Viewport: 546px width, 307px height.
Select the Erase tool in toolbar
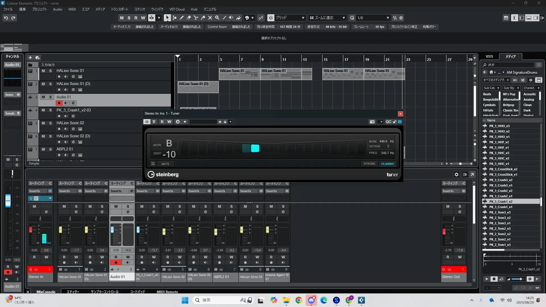189,18
